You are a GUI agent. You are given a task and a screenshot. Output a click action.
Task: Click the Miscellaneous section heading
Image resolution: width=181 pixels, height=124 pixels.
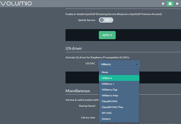click(78, 91)
